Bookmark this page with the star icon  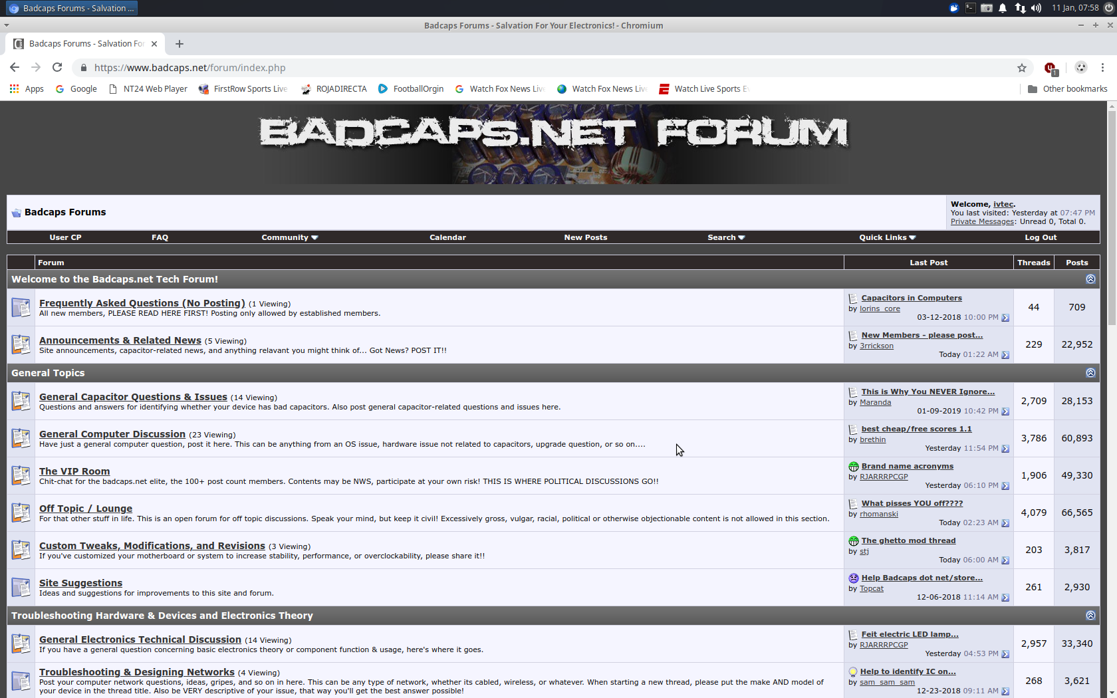coord(1022,68)
